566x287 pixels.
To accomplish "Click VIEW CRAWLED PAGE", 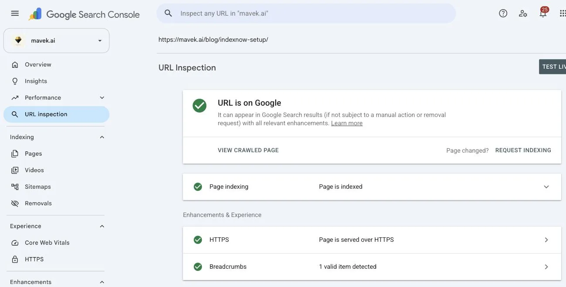I will 248,150.
